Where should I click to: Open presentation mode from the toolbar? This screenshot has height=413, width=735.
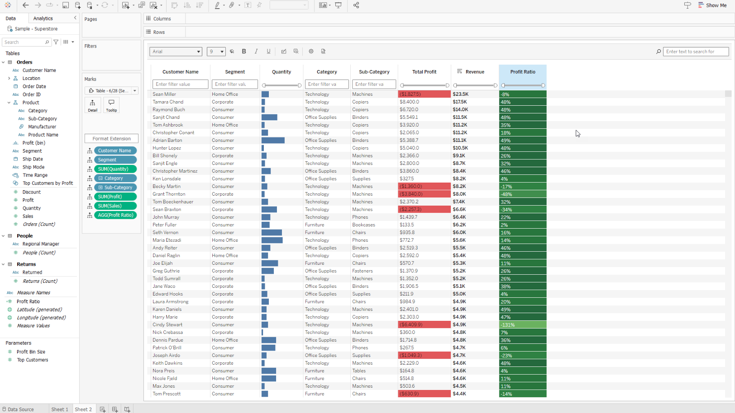[338, 5]
